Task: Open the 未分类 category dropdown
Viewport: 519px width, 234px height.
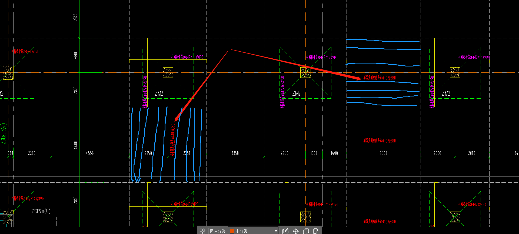Action: tap(253, 231)
